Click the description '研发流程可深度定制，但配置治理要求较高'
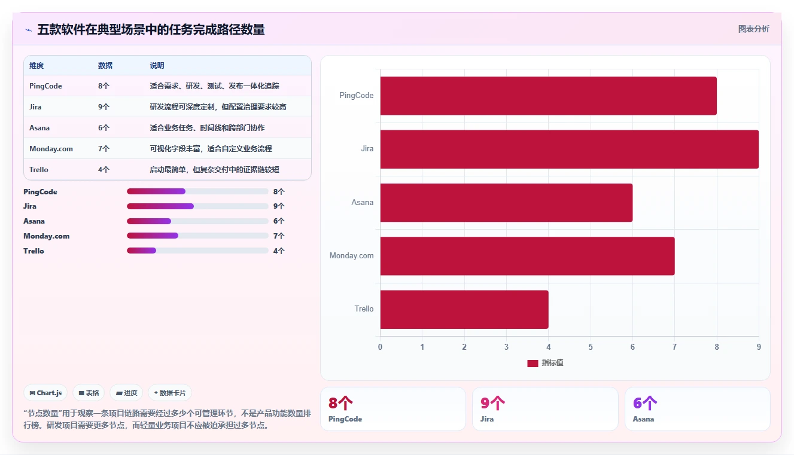The height and width of the screenshot is (455, 794). pos(218,107)
